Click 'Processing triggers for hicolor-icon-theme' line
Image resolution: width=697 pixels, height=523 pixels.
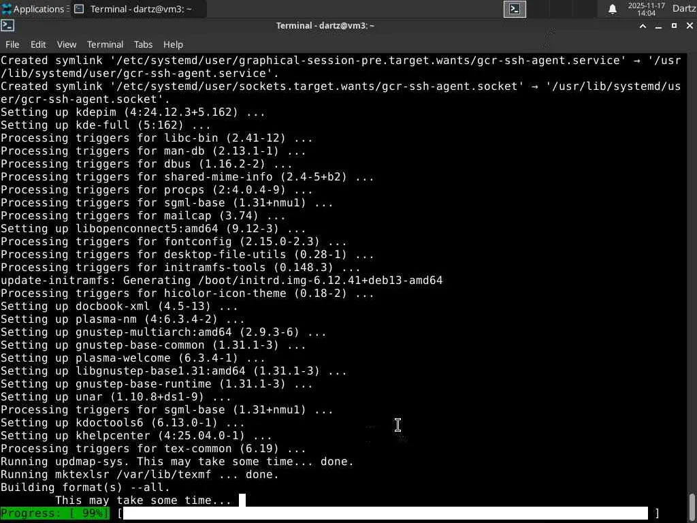(x=187, y=293)
